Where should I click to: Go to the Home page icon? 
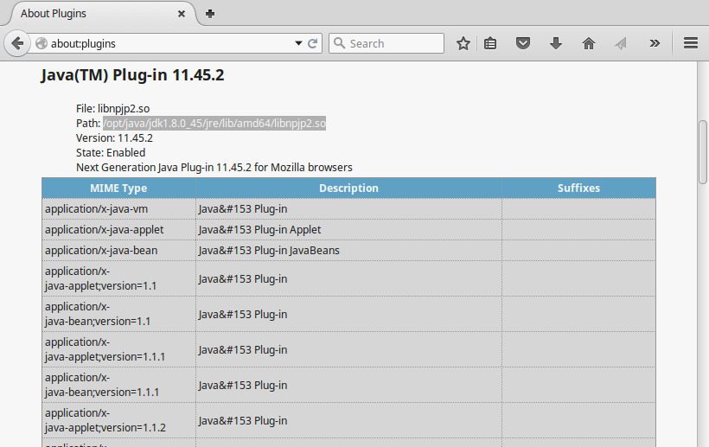[588, 43]
